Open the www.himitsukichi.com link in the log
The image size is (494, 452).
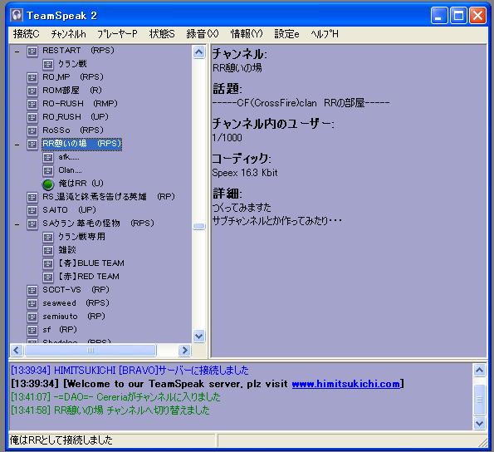pos(346,384)
